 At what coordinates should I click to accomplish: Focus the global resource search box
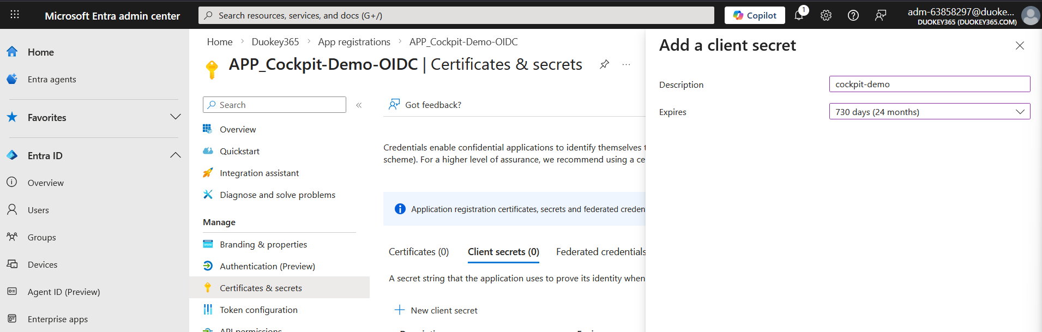point(456,15)
